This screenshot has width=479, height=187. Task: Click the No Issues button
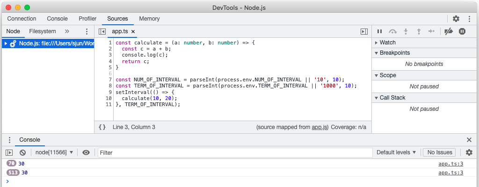click(x=439, y=152)
